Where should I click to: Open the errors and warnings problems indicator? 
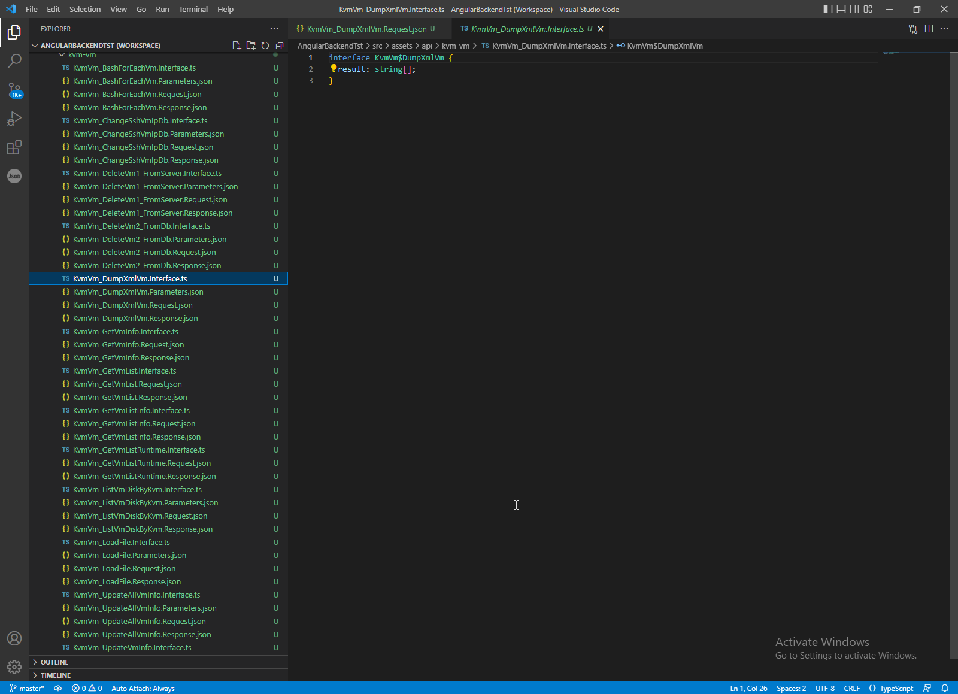click(87, 688)
